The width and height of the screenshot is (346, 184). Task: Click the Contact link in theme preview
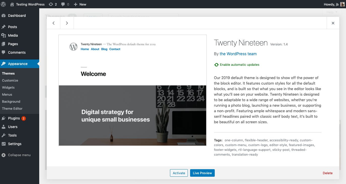pyautogui.click(x=115, y=49)
